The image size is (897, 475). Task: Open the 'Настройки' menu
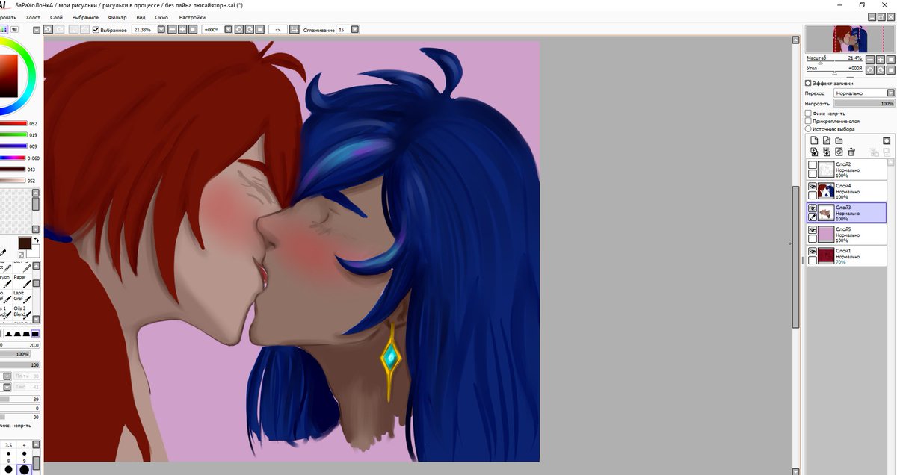(x=192, y=16)
